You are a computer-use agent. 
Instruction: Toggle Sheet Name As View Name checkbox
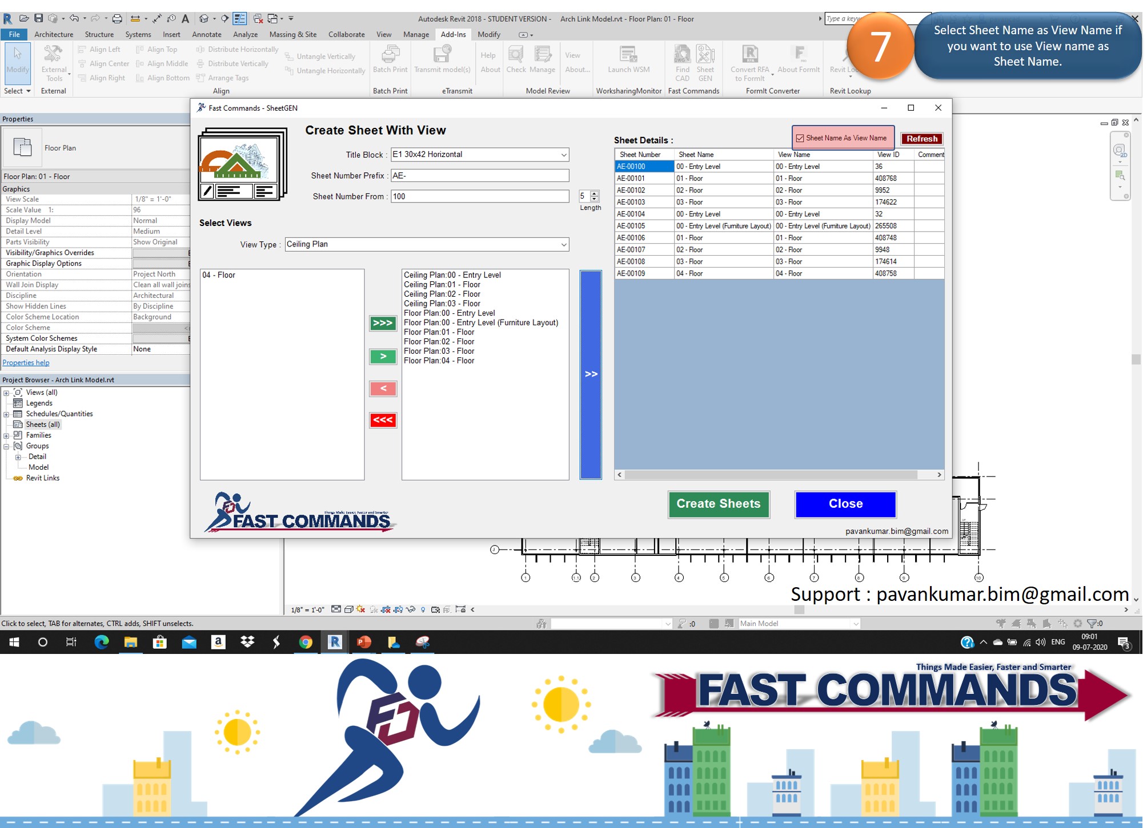tap(800, 138)
